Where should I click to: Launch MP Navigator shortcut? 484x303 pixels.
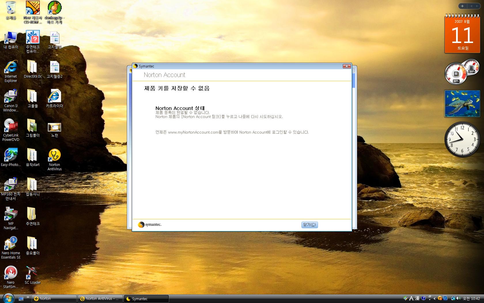[x=11, y=218]
